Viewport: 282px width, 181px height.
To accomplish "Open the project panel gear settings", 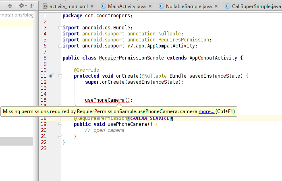I will point(21,6).
